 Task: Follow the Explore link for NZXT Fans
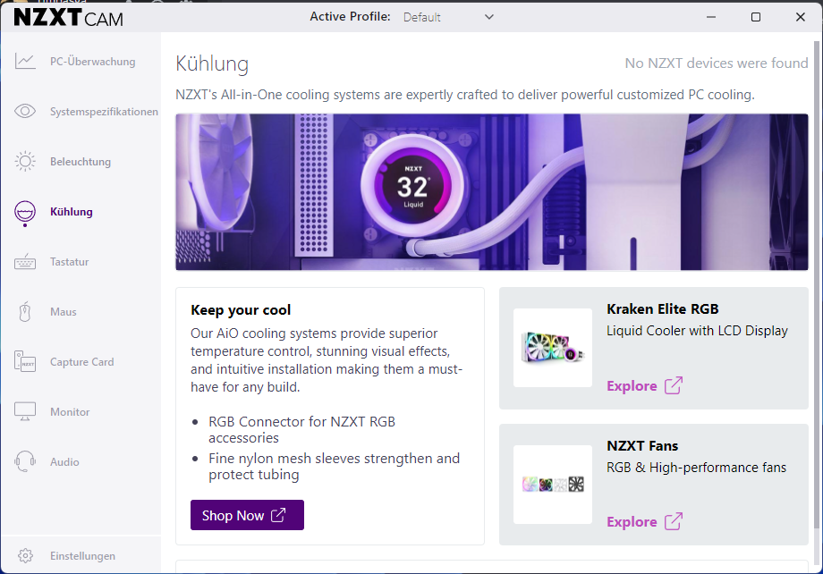(x=645, y=521)
